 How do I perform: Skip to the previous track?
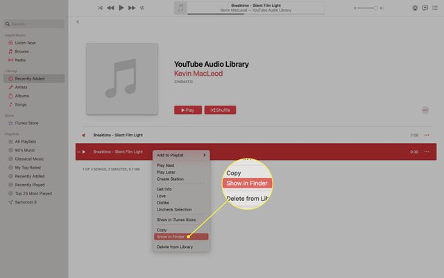click(110, 8)
